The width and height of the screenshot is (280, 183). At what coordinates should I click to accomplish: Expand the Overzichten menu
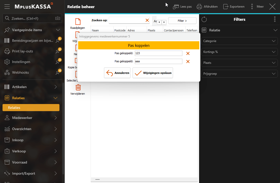[x=56, y=129]
